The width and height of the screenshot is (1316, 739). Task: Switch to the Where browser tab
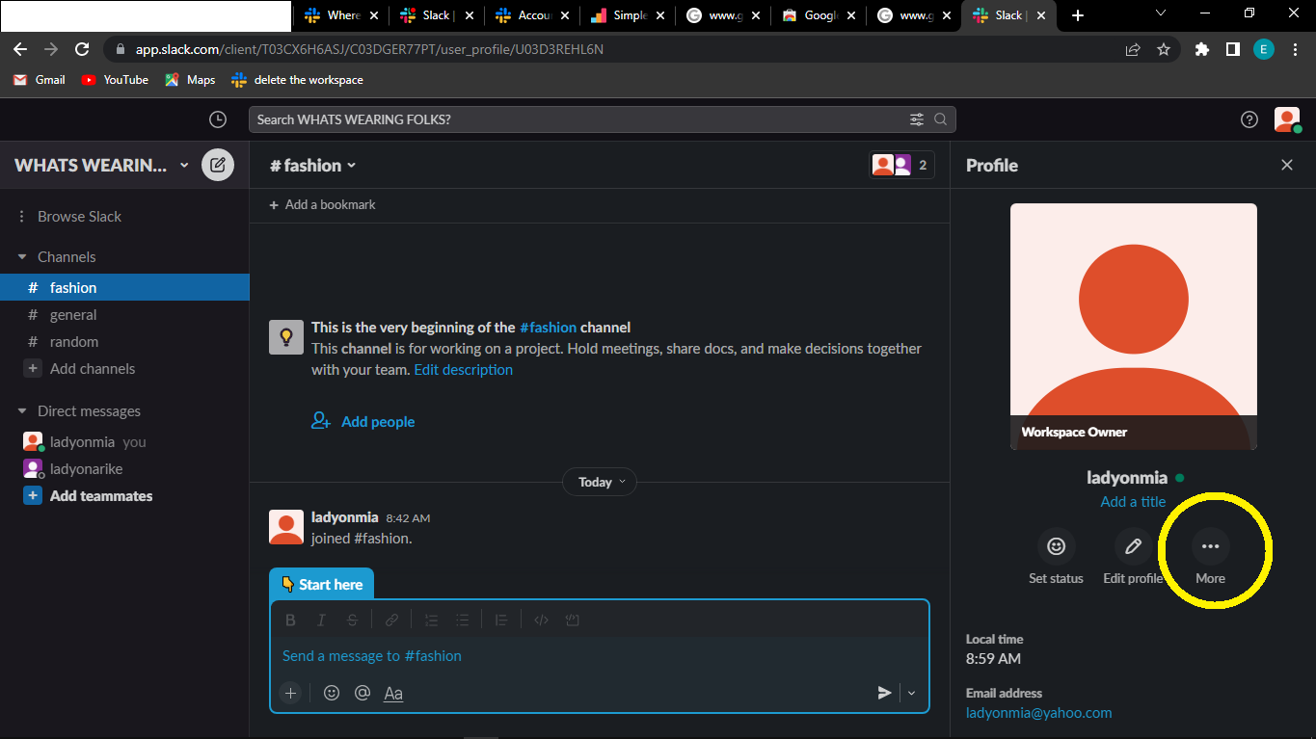click(x=341, y=15)
